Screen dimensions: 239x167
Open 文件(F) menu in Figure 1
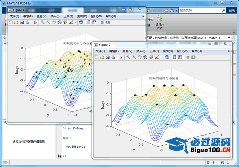tap(14, 16)
